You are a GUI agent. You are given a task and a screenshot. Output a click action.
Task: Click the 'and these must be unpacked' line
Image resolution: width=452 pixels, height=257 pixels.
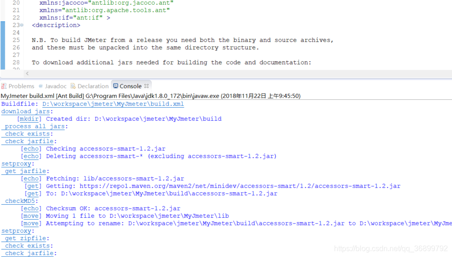145,48
